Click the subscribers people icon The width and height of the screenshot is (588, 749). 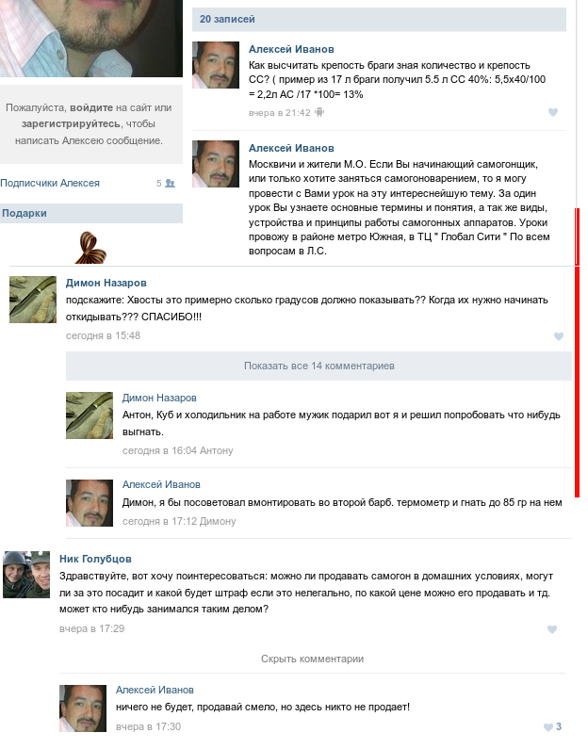pos(170,183)
